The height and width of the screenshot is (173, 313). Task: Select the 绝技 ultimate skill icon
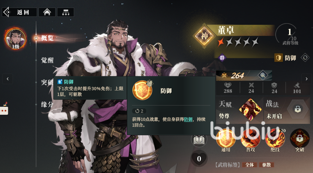coord(275,138)
